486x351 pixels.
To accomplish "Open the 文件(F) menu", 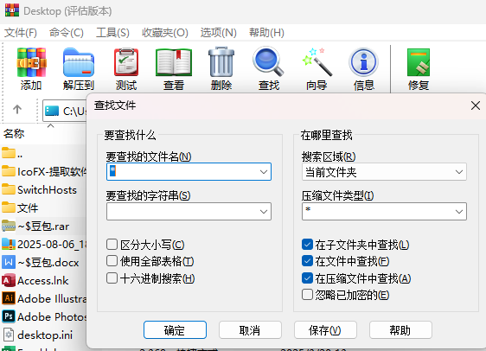I will click(21, 33).
